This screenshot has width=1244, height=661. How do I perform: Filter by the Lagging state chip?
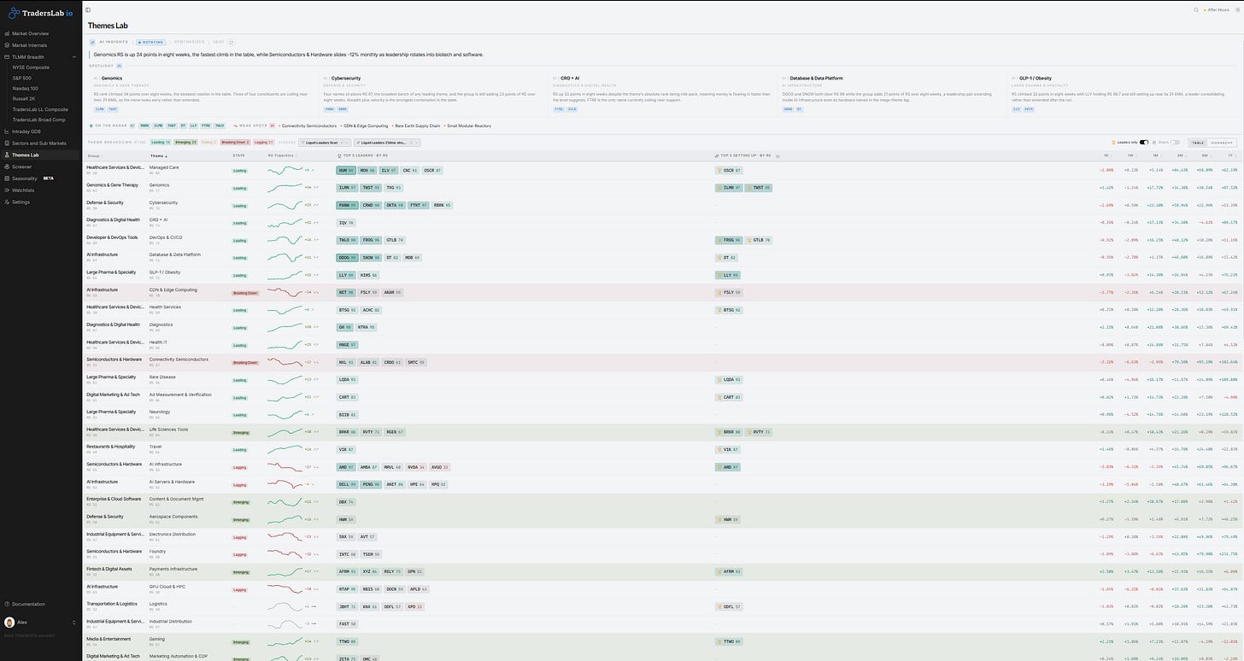pyautogui.click(x=264, y=142)
